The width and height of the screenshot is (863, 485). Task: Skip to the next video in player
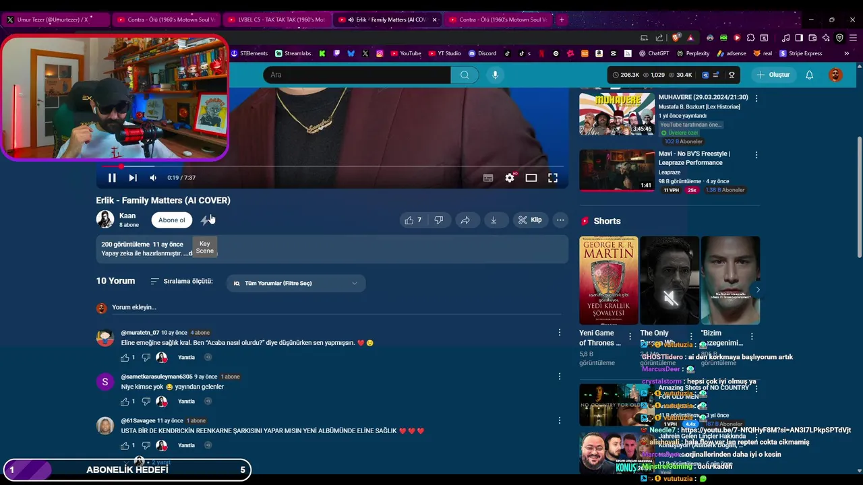tap(133, 178)
